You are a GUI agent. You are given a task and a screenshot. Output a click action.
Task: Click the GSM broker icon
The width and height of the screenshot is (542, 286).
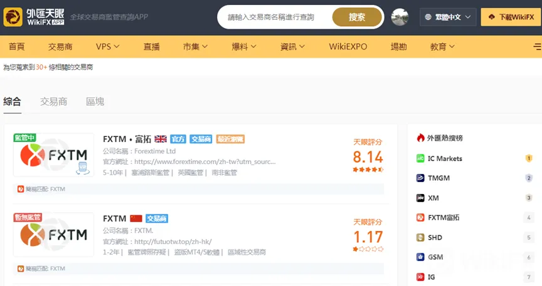click(x=420, y=257)
